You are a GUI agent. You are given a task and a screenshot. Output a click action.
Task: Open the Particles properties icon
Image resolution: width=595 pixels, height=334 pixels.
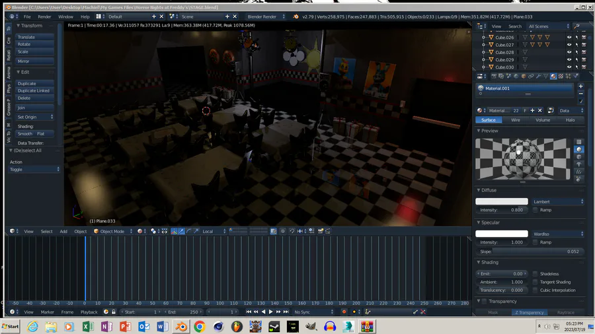point(569,76)
